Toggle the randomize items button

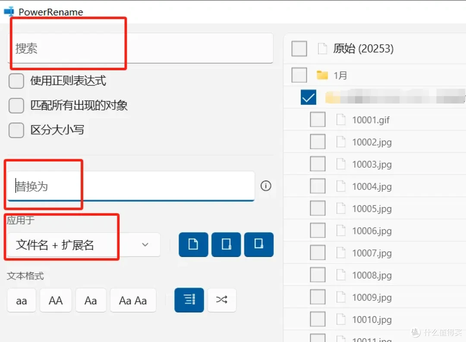(x=222, y=300)
